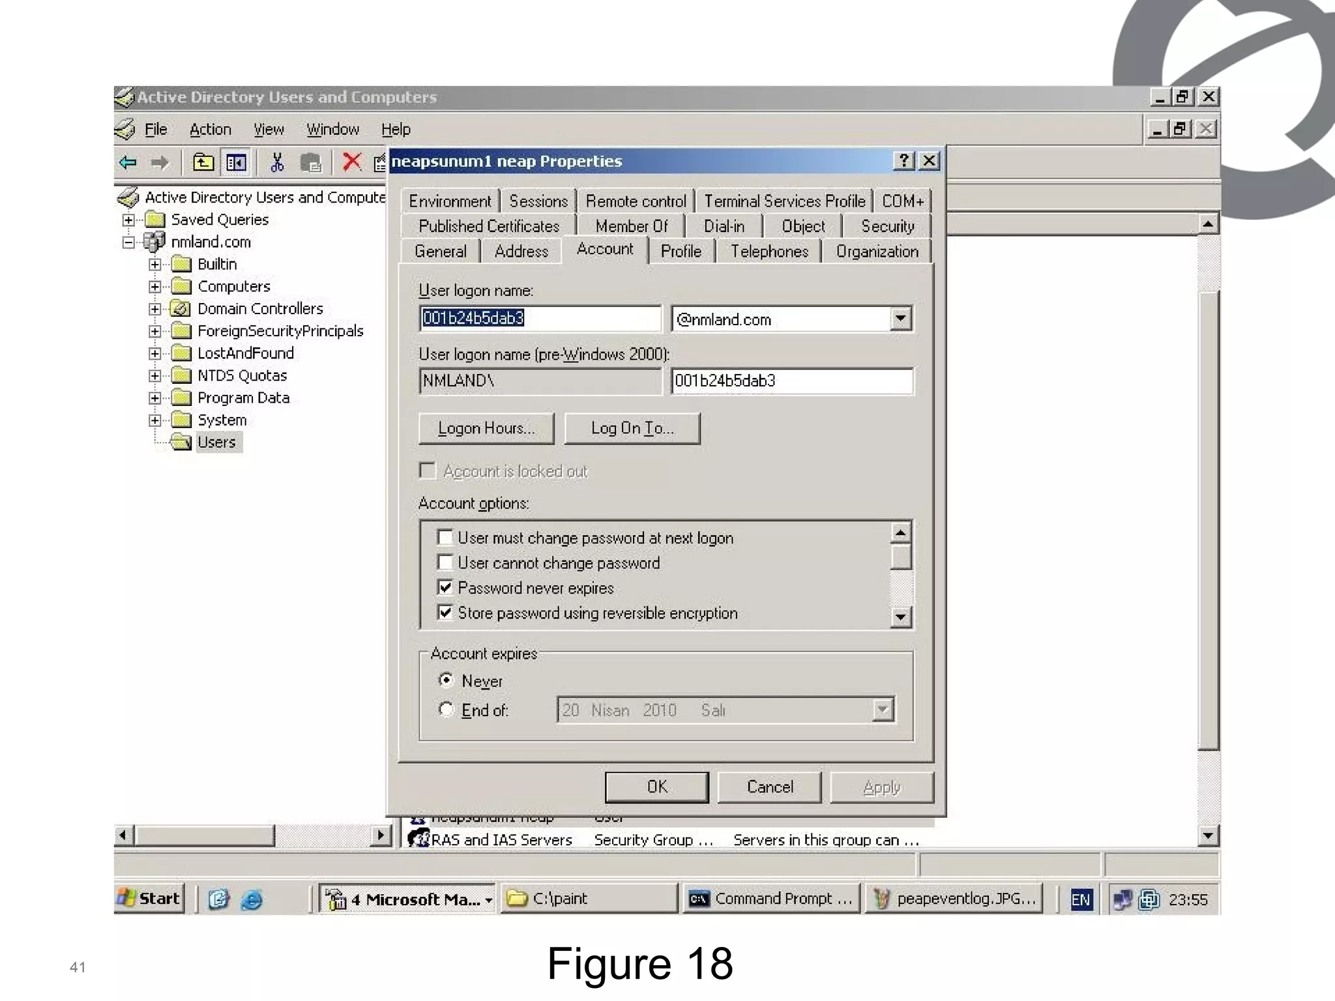This screenshot has height=1001, width=1335.
Task: Select the End of expiry radio button
Action: (x=447, y=709)
